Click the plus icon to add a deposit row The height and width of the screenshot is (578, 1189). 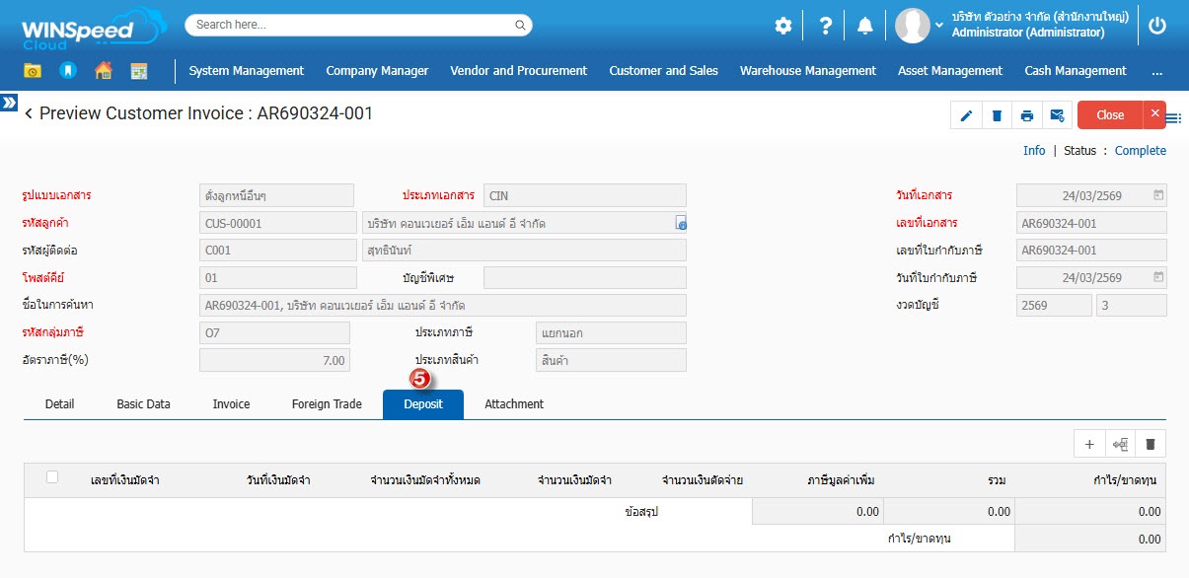(1089, 445)
